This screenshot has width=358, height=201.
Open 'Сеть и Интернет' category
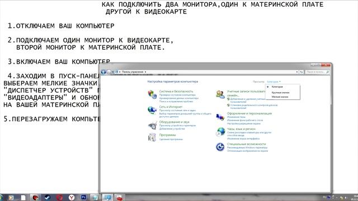coord(171,107)
